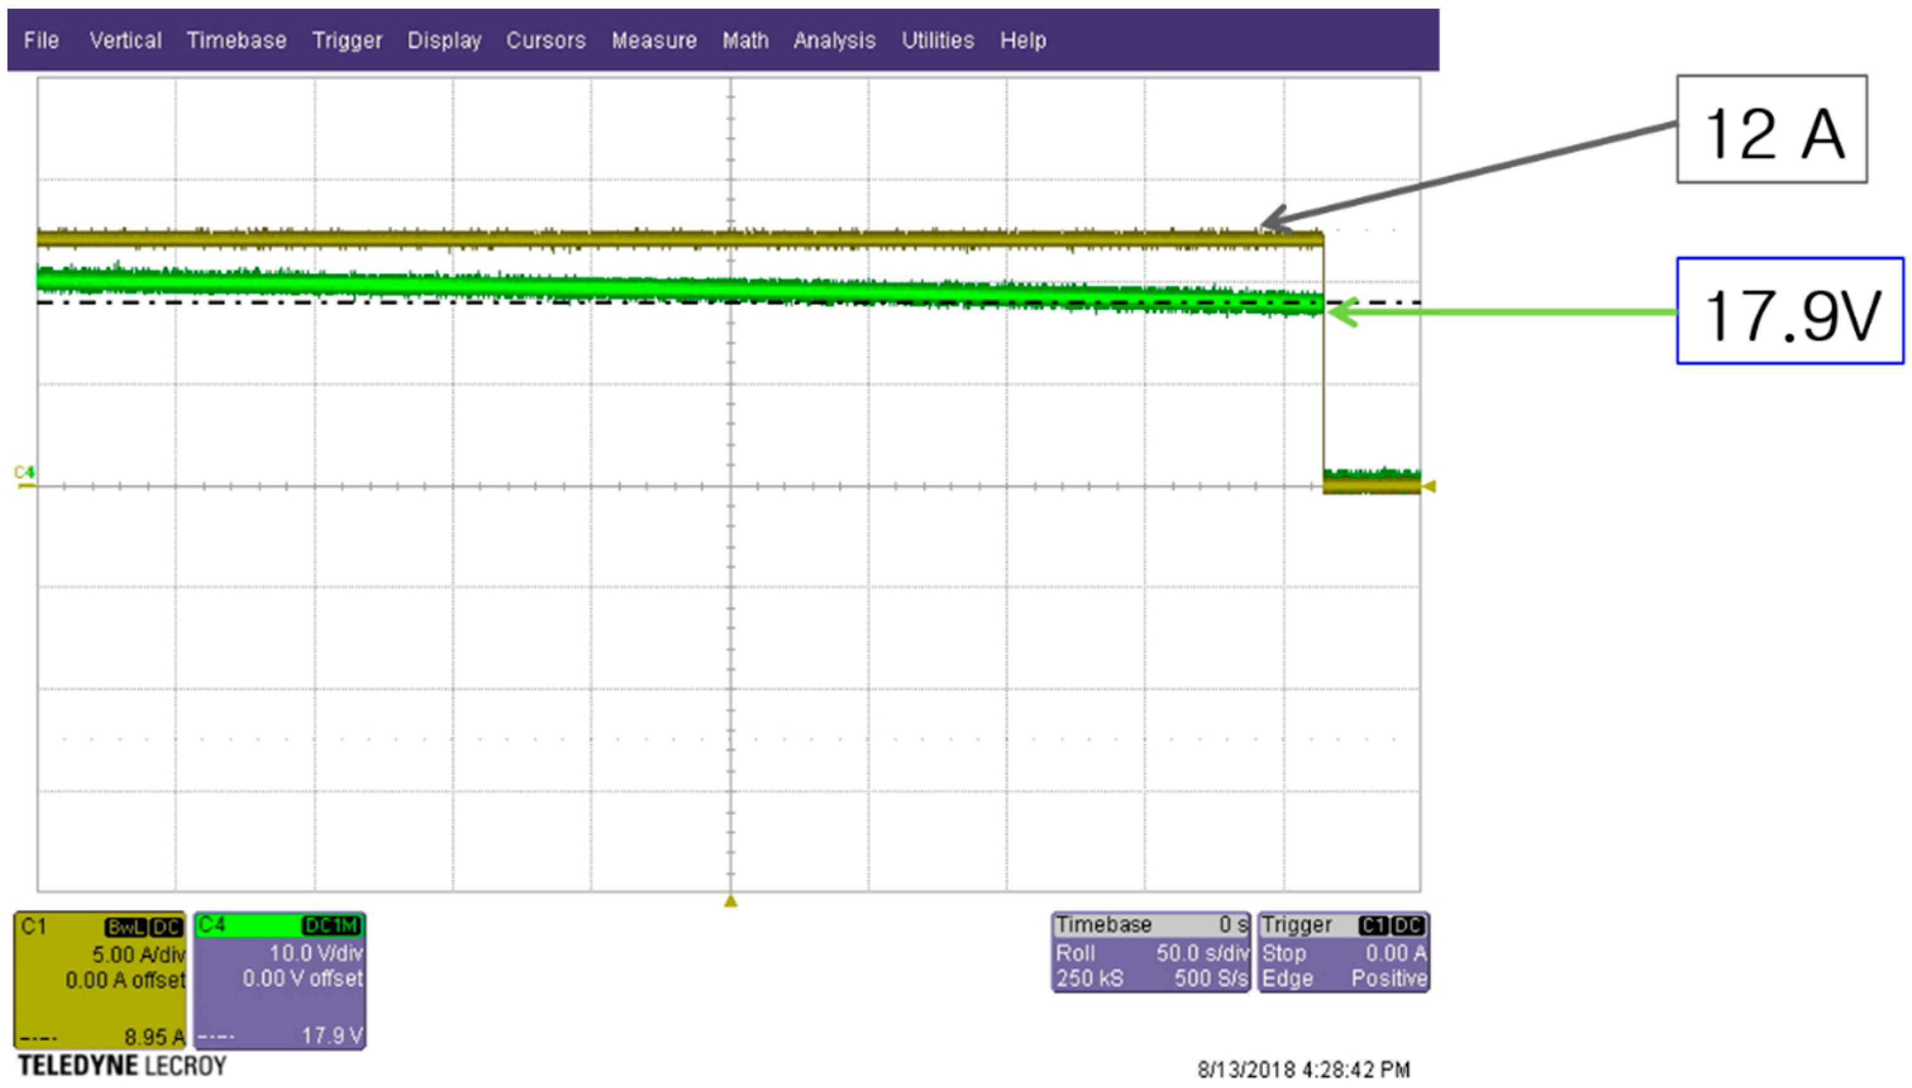This screenshot has height=1088, width=1912.
Task: Click the date and time stamp
Action: tap(1304, 1069)
